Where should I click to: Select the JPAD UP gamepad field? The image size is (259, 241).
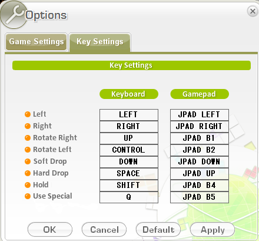(200, 174)
